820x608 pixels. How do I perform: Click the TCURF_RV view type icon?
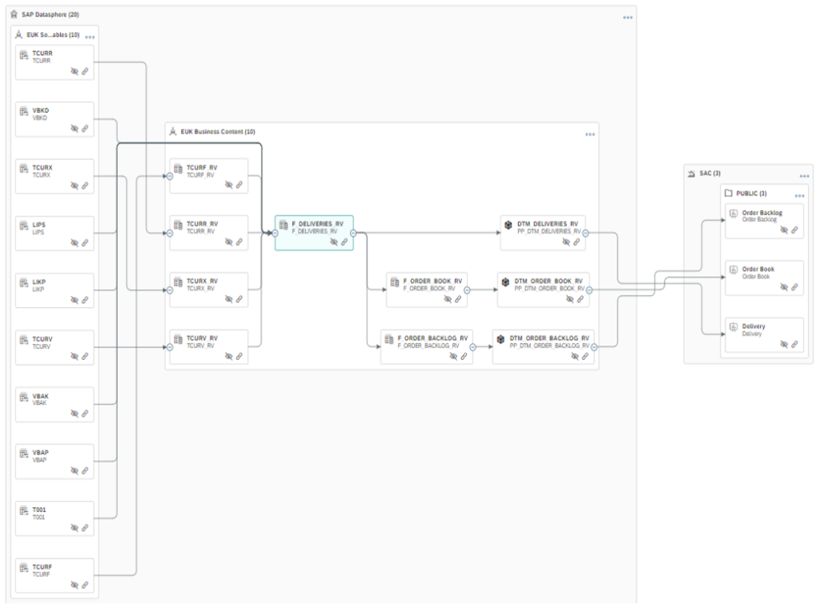[x=179, y=169]
